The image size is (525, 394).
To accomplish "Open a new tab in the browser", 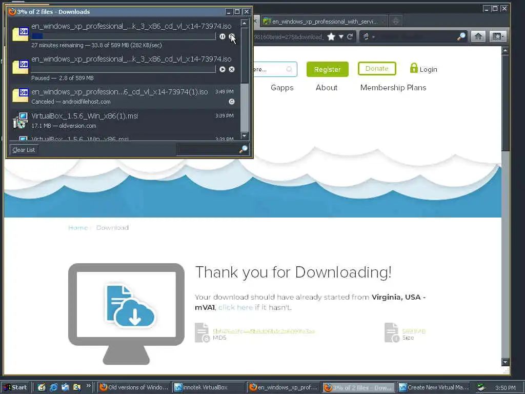I will tap(396, 21).
